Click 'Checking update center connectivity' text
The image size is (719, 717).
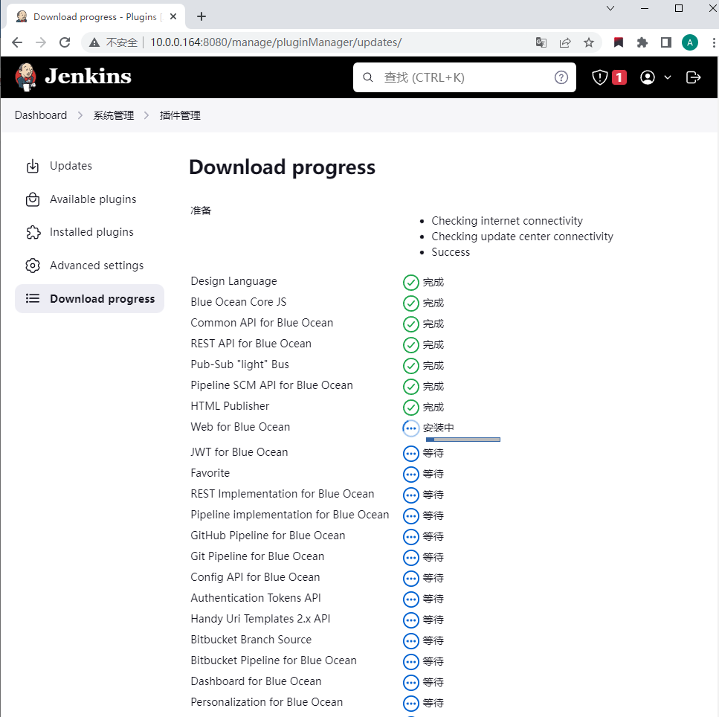pyautogui.click(x=522, y=237)
